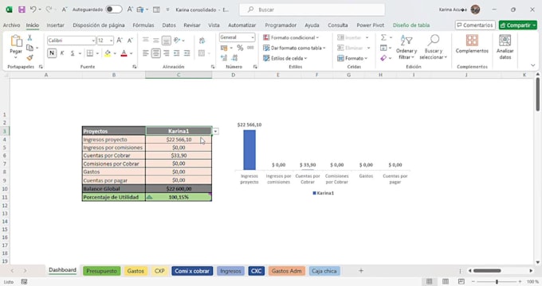542x286 pixels.
Task: Cut selection with the scissors icon
Action: [x=29, y=38]
